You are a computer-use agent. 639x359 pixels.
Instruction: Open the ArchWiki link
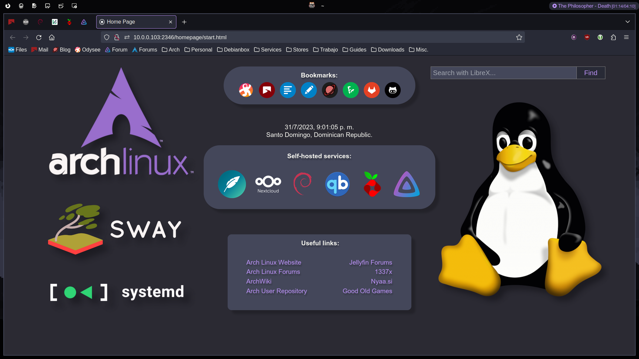259,281
